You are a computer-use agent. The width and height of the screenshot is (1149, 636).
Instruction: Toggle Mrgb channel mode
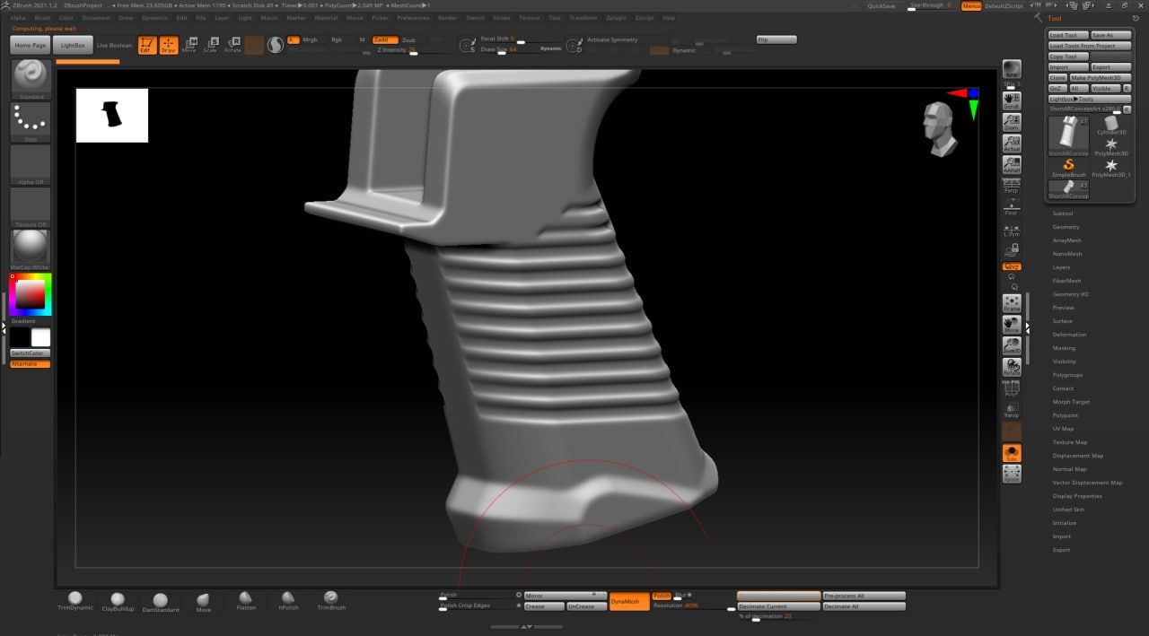[x=310, y=39]
